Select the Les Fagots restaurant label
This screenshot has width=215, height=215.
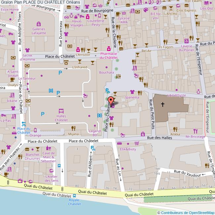click(165, 47)
